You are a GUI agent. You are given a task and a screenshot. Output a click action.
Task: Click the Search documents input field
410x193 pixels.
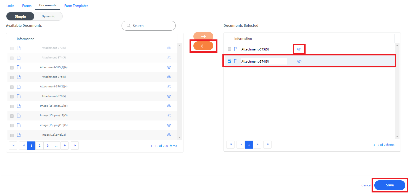click(x=149, y=26)
